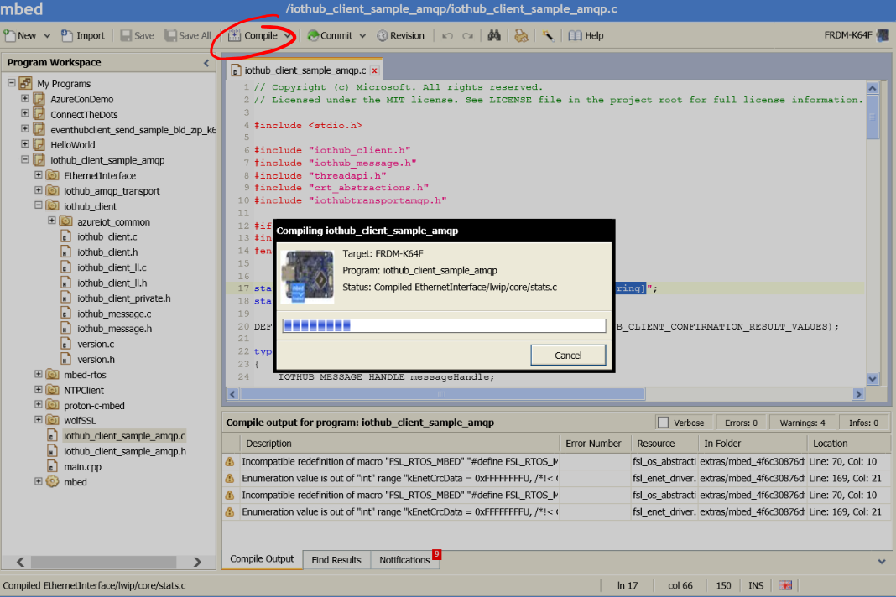896x597 pixels.
Task: Select the version.c file
Action: (x=96, y=344)
